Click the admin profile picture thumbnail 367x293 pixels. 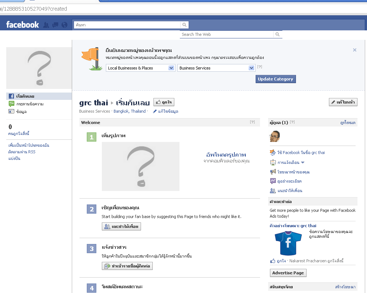click(275, 136)
